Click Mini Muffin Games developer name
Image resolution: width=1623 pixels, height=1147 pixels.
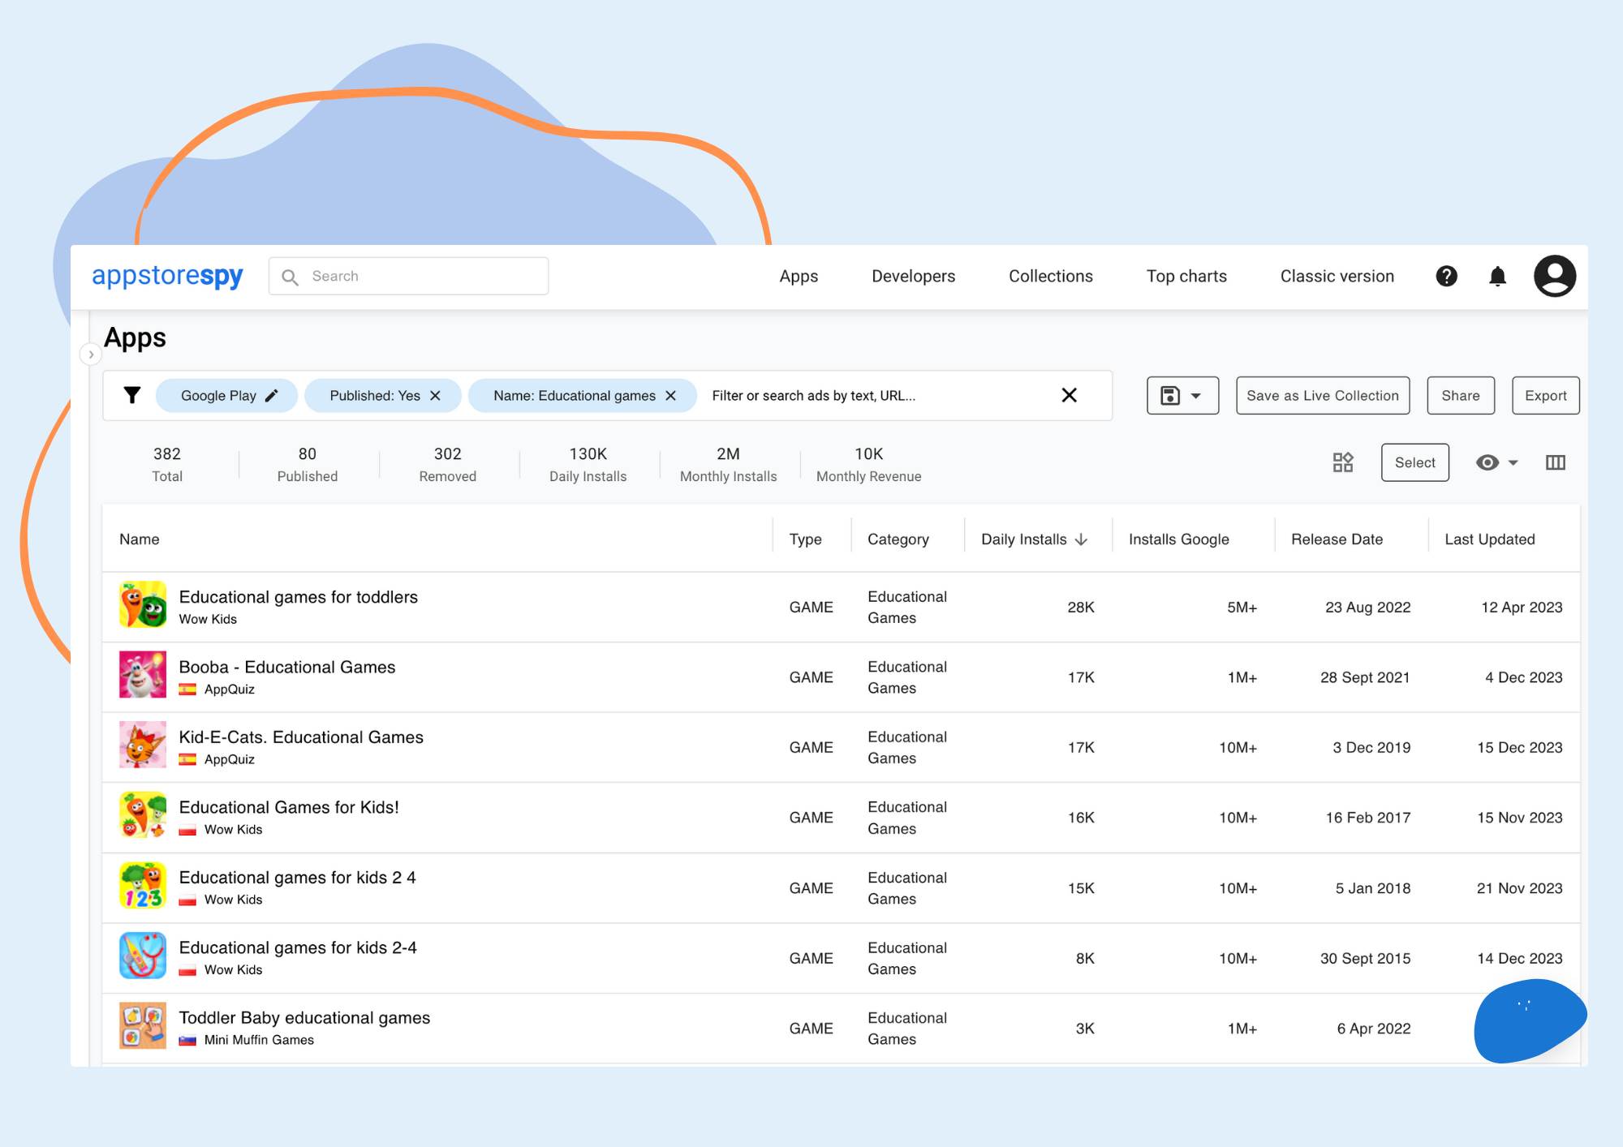click(x=259, y=1040)
